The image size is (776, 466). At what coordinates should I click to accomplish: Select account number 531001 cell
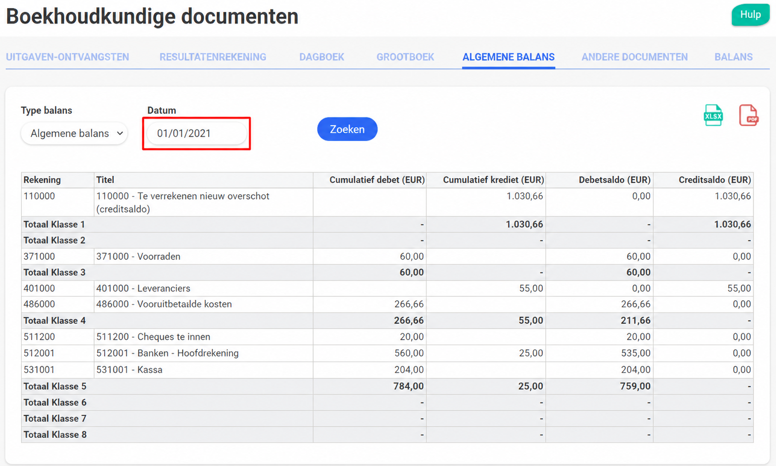tap(58, 370)
